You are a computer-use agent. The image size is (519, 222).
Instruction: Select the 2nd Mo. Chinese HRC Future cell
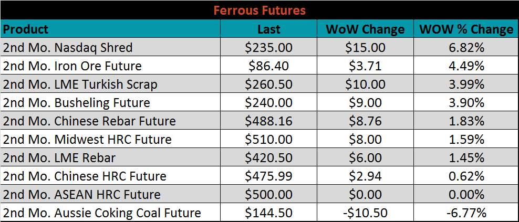(x=110, y=176)
